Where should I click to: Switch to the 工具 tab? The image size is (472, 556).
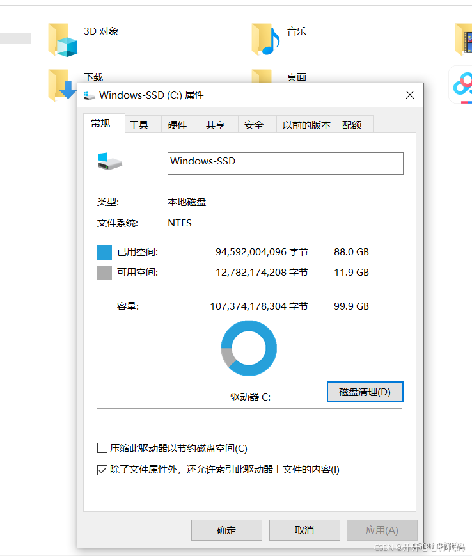[x=143, y=125]
